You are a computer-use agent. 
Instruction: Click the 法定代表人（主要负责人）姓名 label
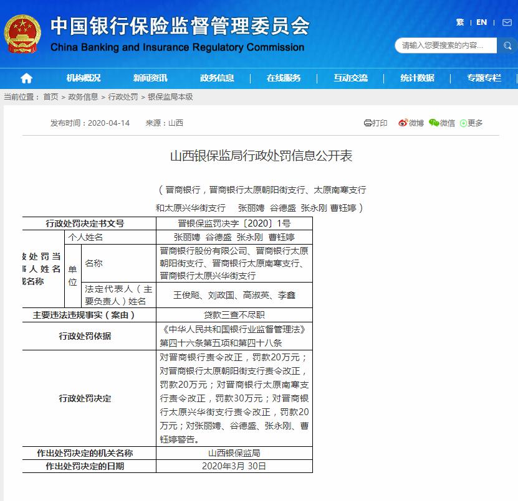(x=118, y=295)
